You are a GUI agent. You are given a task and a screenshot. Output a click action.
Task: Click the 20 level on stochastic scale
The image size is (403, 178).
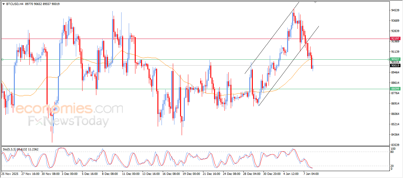click(392, 165)
